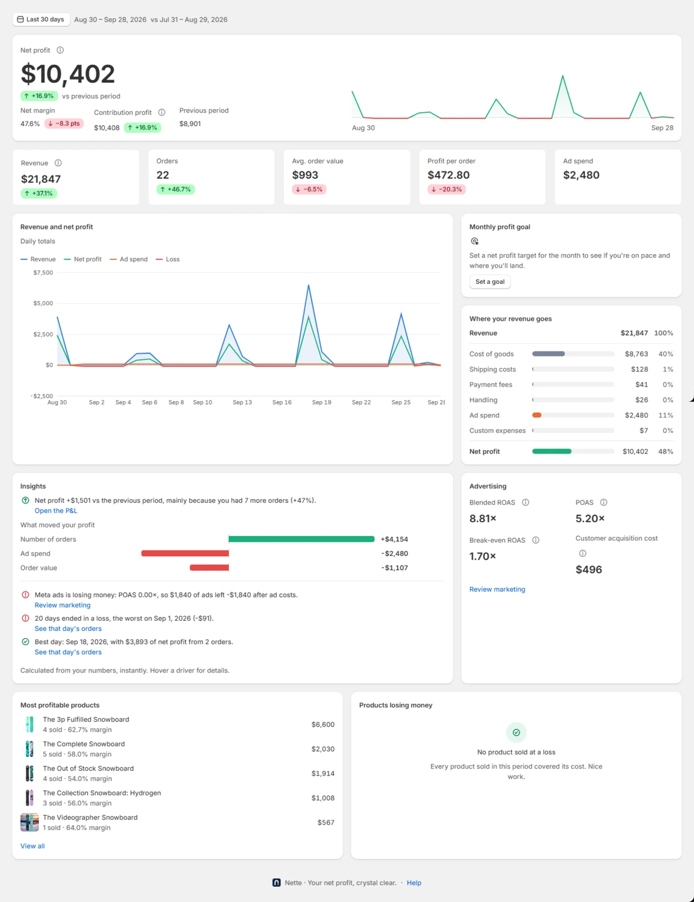Click the green checkmark in Products losing money
Viewport: 694px width, 902px height.
coord(516,733)
